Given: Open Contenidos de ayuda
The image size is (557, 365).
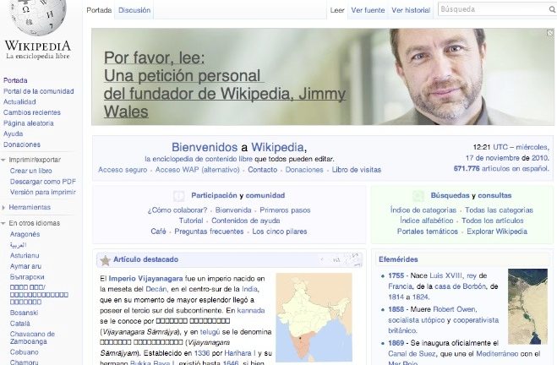Looking at the screenshot, I should point(246,221).
